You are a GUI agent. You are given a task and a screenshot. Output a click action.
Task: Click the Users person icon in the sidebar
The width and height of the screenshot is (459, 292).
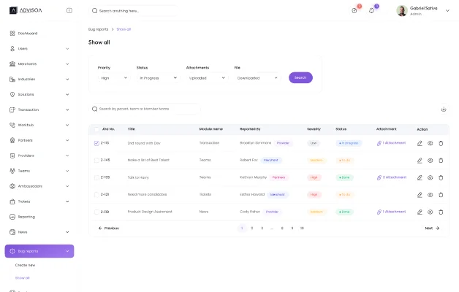pyautogui.click(x=12, y=48)
